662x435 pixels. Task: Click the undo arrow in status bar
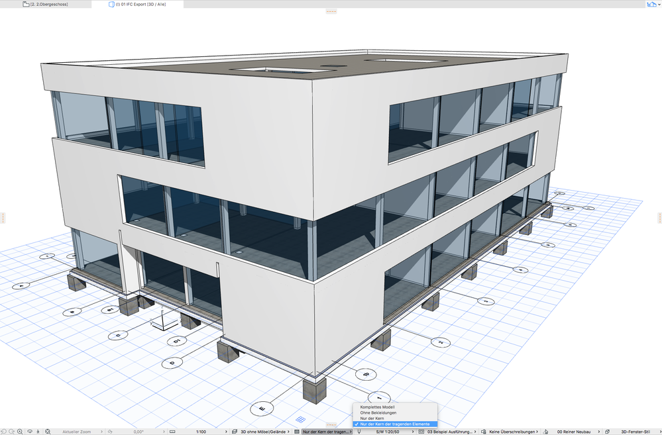tap(4, 432)
